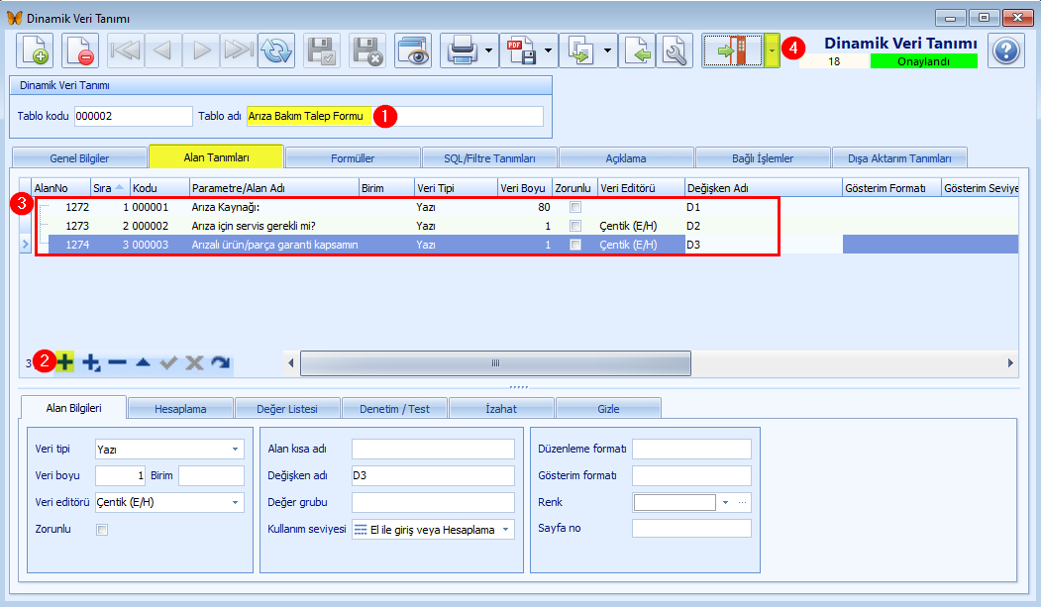Click the up triangle edit row icon
This screenshot has height=607, width=1041.
(143, 362)
